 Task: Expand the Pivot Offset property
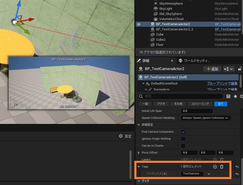coord(139,153)
